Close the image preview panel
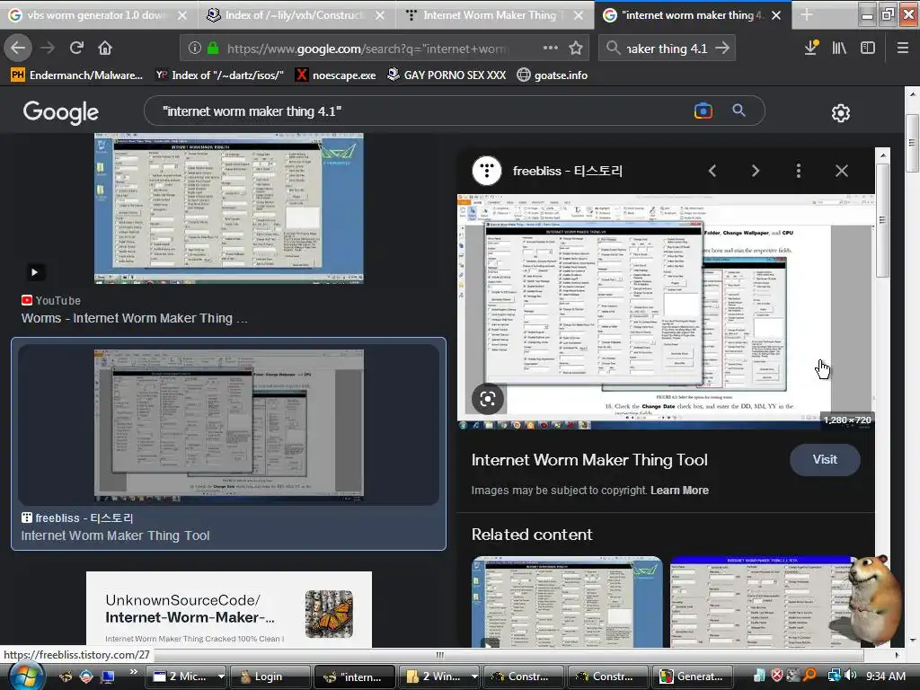Viewport: 920px width, 690px height. point(841,171)
